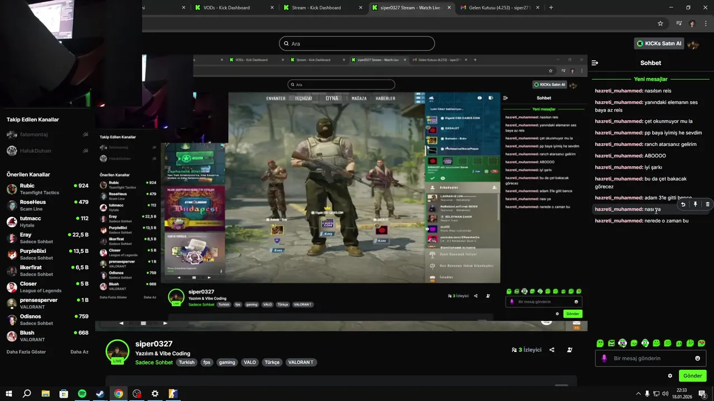The height and width of the screenshot is (401, 714).
Task: Open tutmacc channel in sidebar
Action: coord(47,222)
